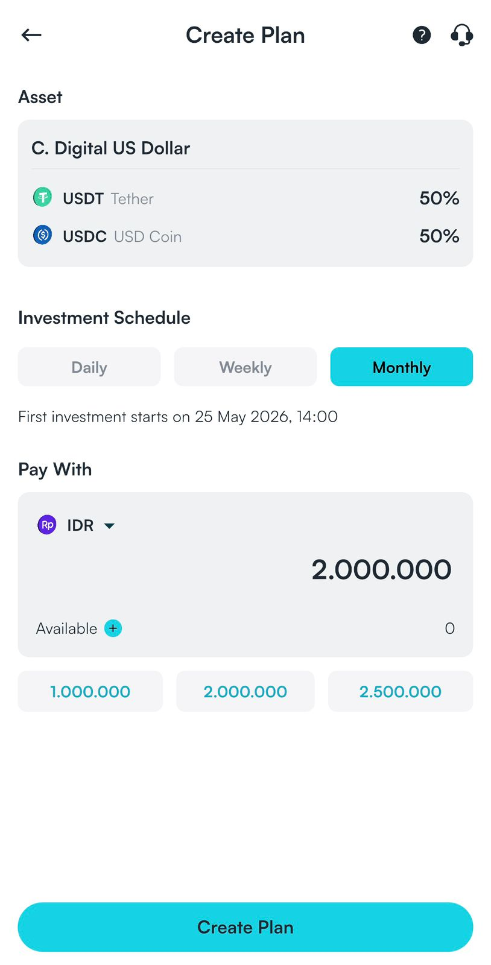Open the IDR currency dropdown arrow
491x965 pixels.
tap(109, 526)
